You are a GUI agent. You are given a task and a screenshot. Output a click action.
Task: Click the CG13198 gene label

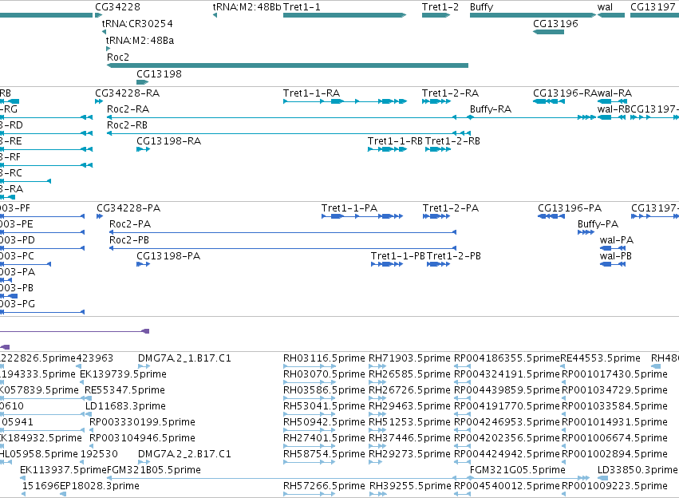pos(159,74)
